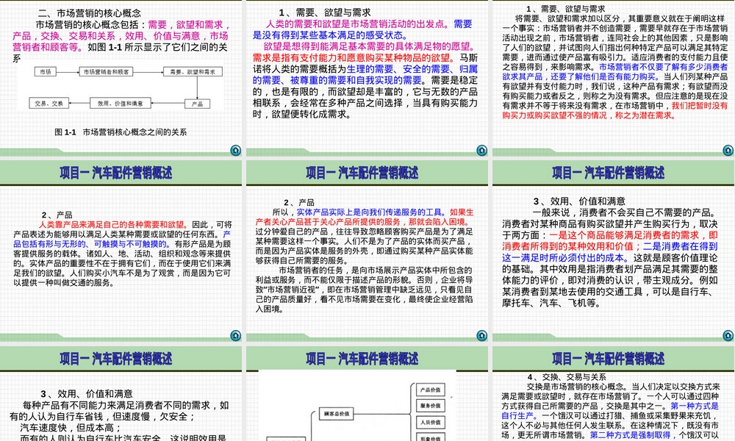Click home icon on 市场营销的核心概念 slide

[236, 151]
